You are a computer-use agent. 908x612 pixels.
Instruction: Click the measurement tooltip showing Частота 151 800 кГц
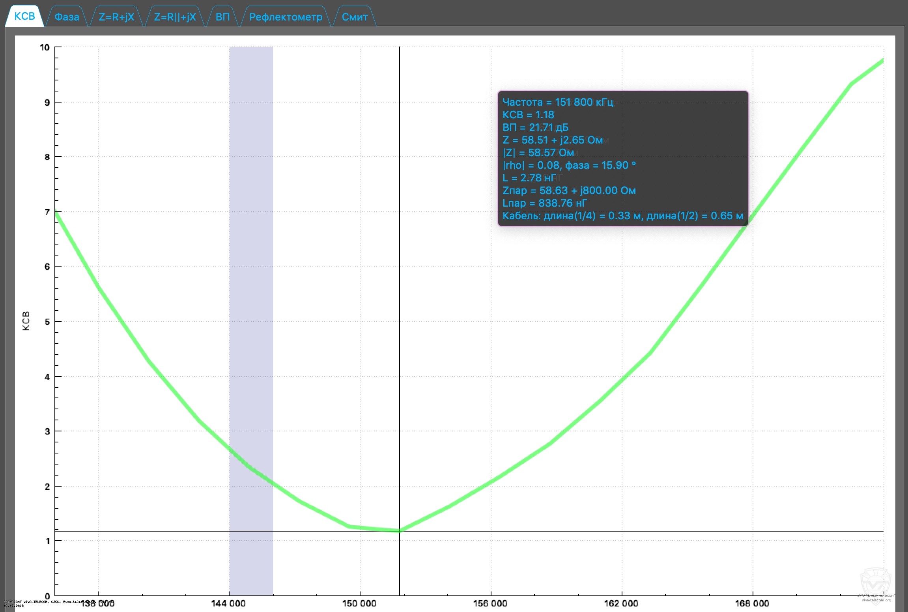(622, 159)
